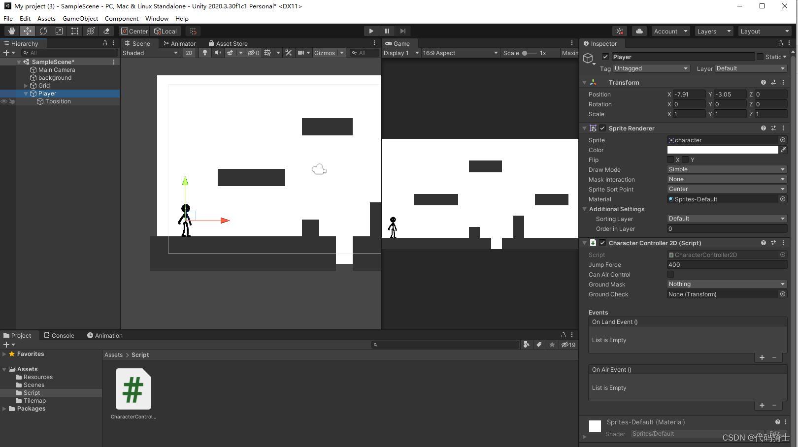Select the Rotate tool
Screen dimensions: 798x447
(x=43, y=31)
